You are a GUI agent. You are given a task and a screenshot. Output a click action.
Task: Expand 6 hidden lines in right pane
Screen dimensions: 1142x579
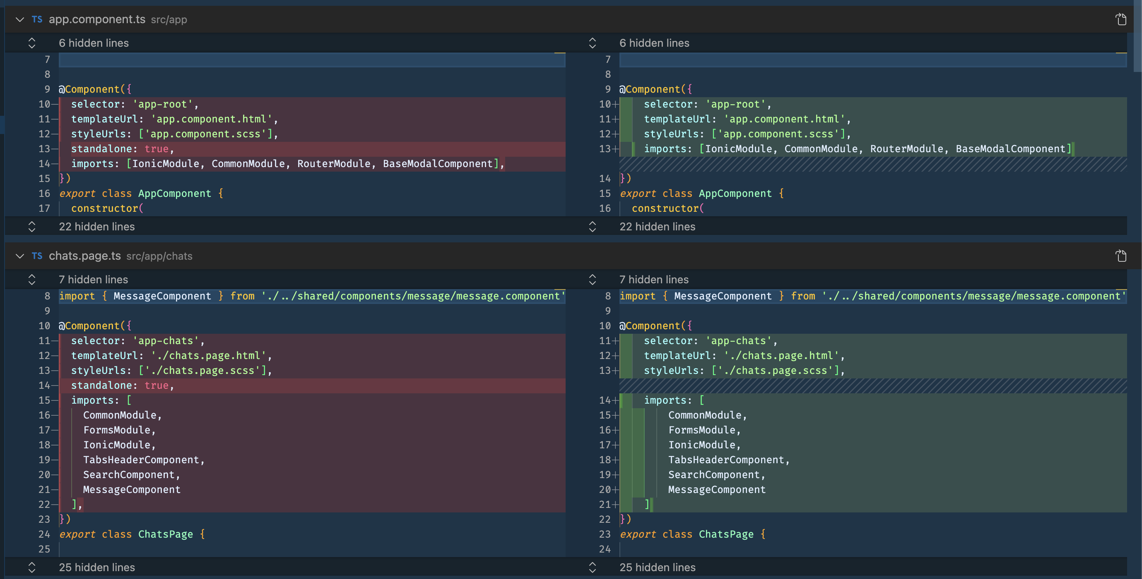click(x=592, y=43)
